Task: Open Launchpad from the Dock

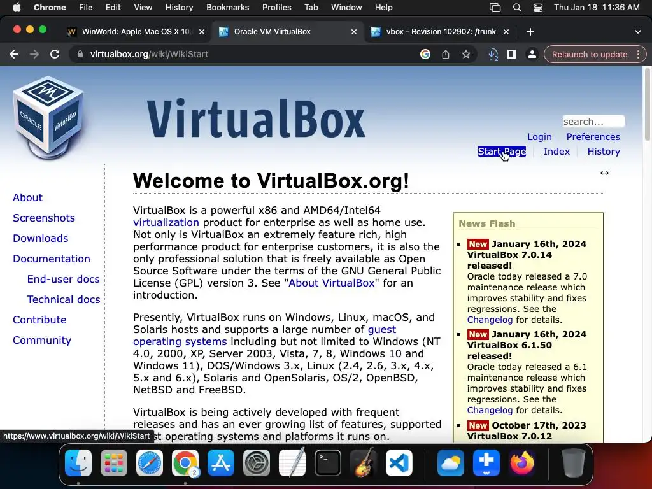Action: [114, 463]
